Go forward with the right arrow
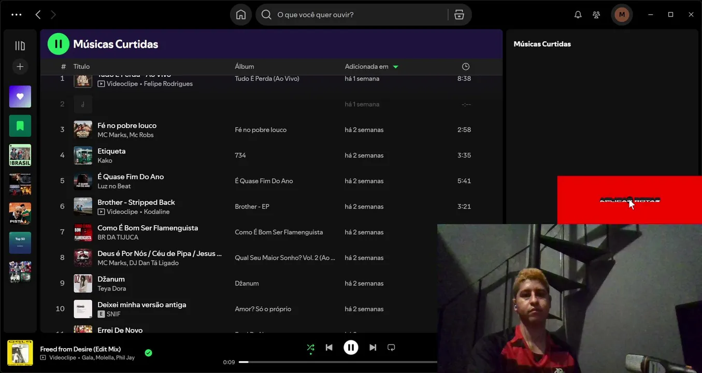This screenshot has height=373, width=702. 53,15
